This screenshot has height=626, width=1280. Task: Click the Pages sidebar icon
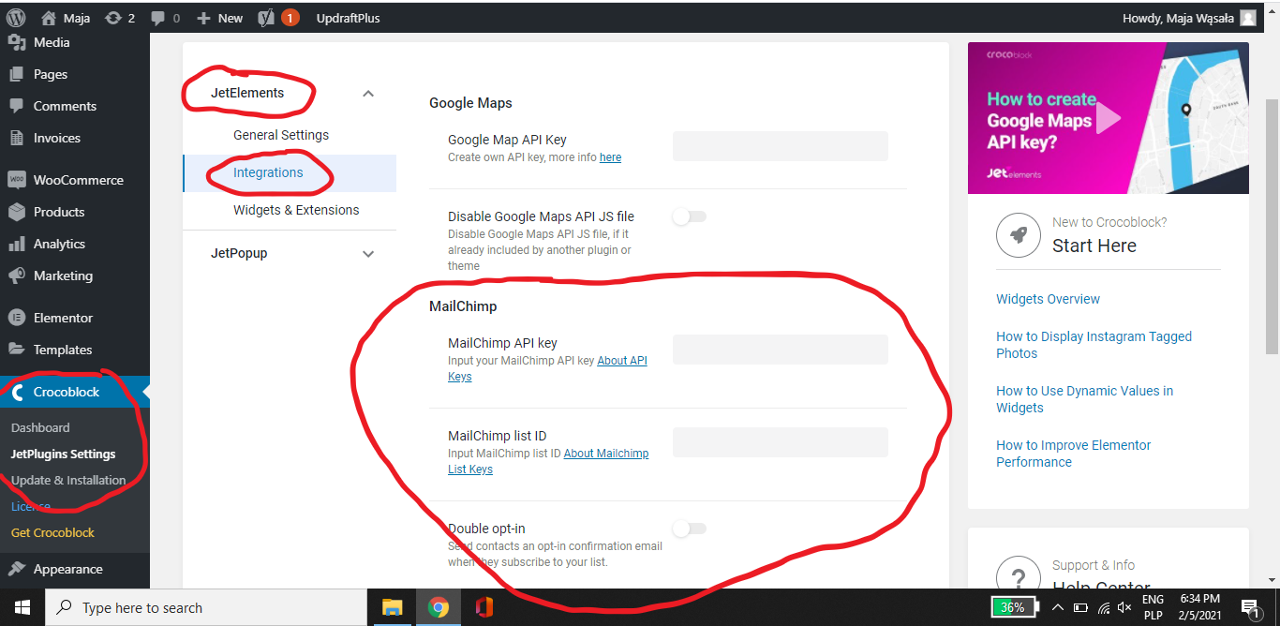(17, 74)
